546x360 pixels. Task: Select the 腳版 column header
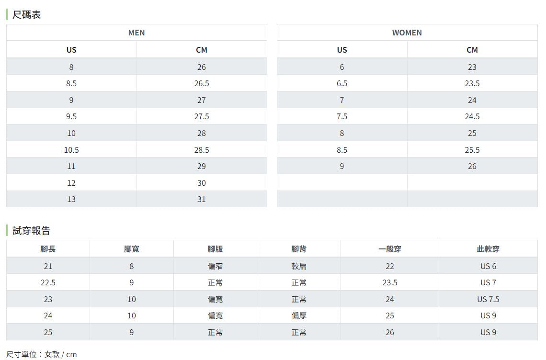[x=215, y=249]
